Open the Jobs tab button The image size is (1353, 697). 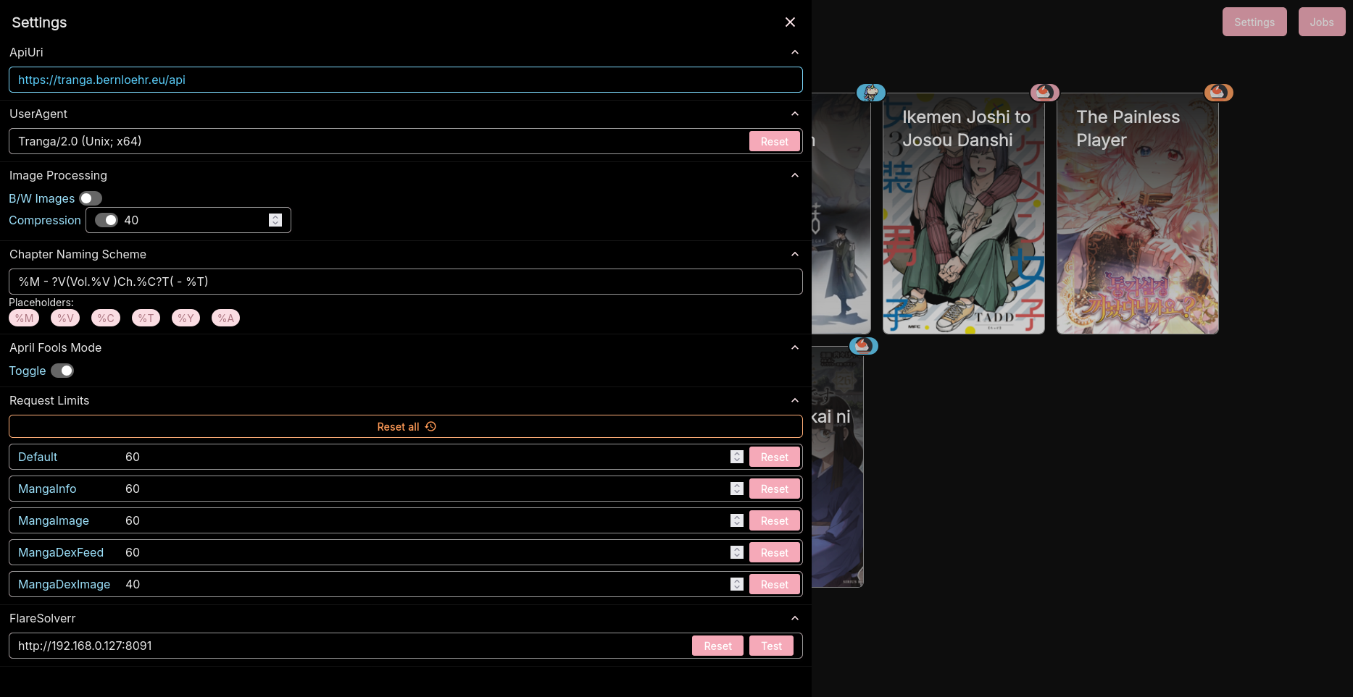pyautogui.click(x=1322, y=22)
